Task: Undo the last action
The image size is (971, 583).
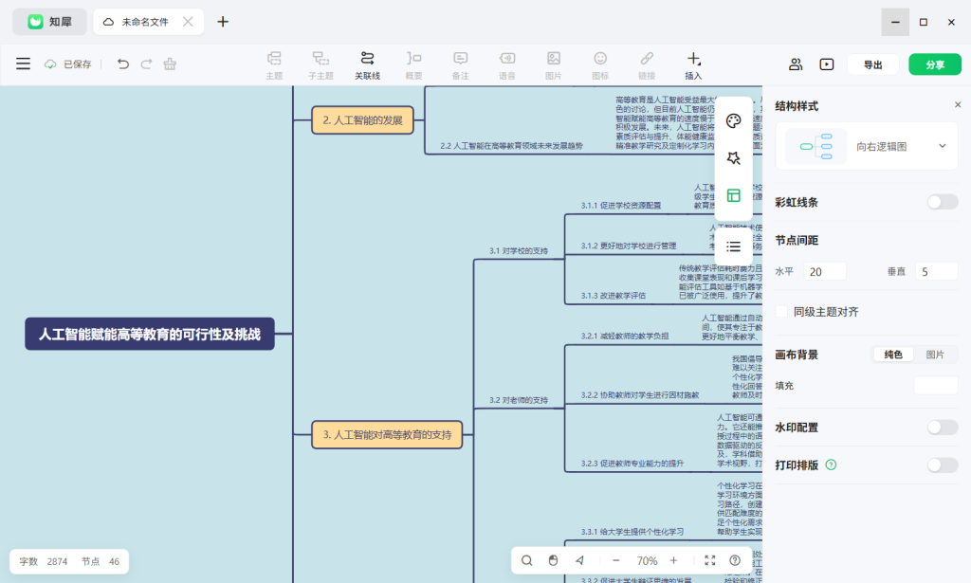Action: pos(122,64)
